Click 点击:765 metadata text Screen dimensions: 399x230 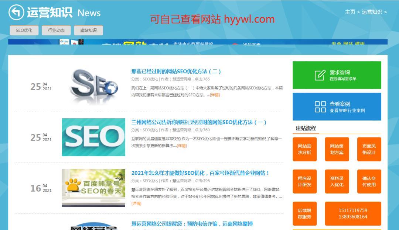202,79
